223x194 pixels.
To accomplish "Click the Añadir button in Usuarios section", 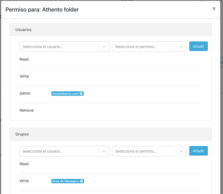I will click(198, 46).
